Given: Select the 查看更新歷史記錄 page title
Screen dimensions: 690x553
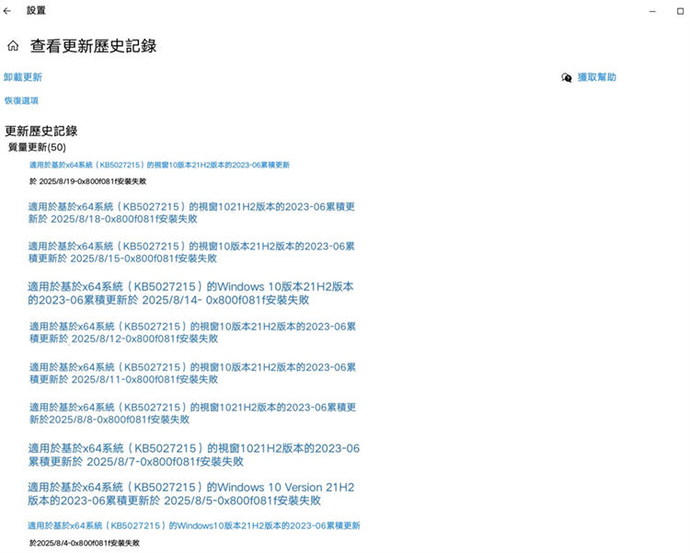Looking at the screenshot, I should pyautogui.click(x=93, y=46).
